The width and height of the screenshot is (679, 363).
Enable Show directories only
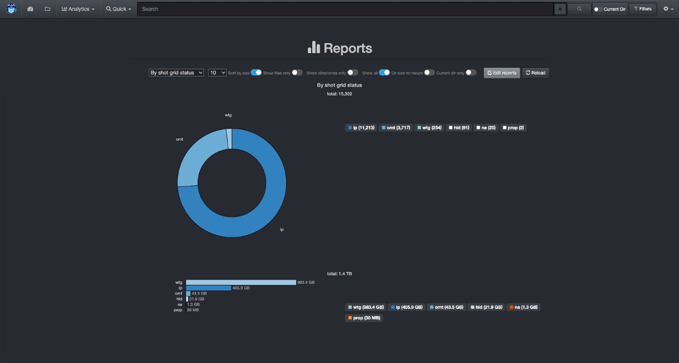tap(353, 72)
